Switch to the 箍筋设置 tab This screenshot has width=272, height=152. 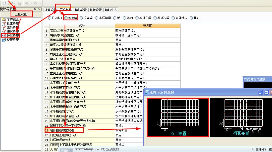click(81, 10)
